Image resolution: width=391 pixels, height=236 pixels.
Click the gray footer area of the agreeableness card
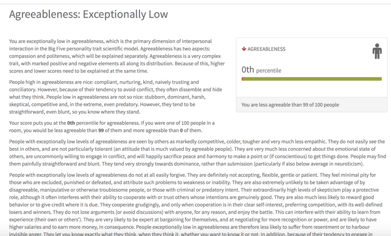[x=312, y=105]
